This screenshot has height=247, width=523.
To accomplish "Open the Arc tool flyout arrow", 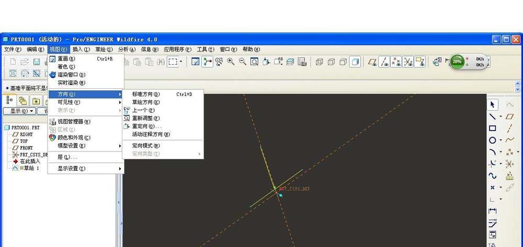I will [x=501, y=152].
